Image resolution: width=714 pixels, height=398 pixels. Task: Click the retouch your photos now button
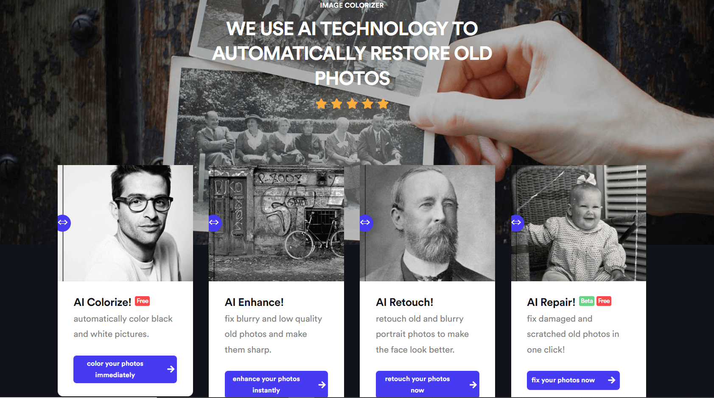tap(428, 384)
